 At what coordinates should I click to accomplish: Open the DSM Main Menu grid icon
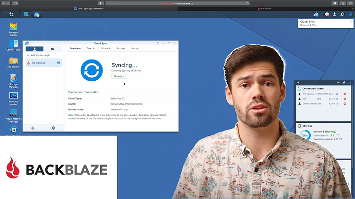tap(11, 14)
